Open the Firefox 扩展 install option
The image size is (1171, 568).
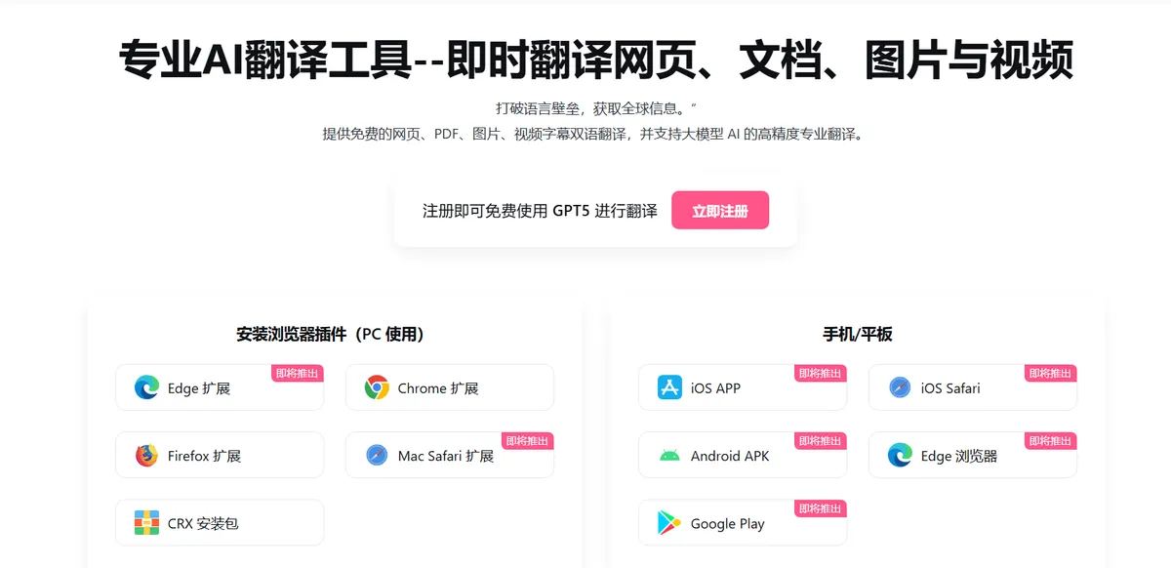pos(220,456)
